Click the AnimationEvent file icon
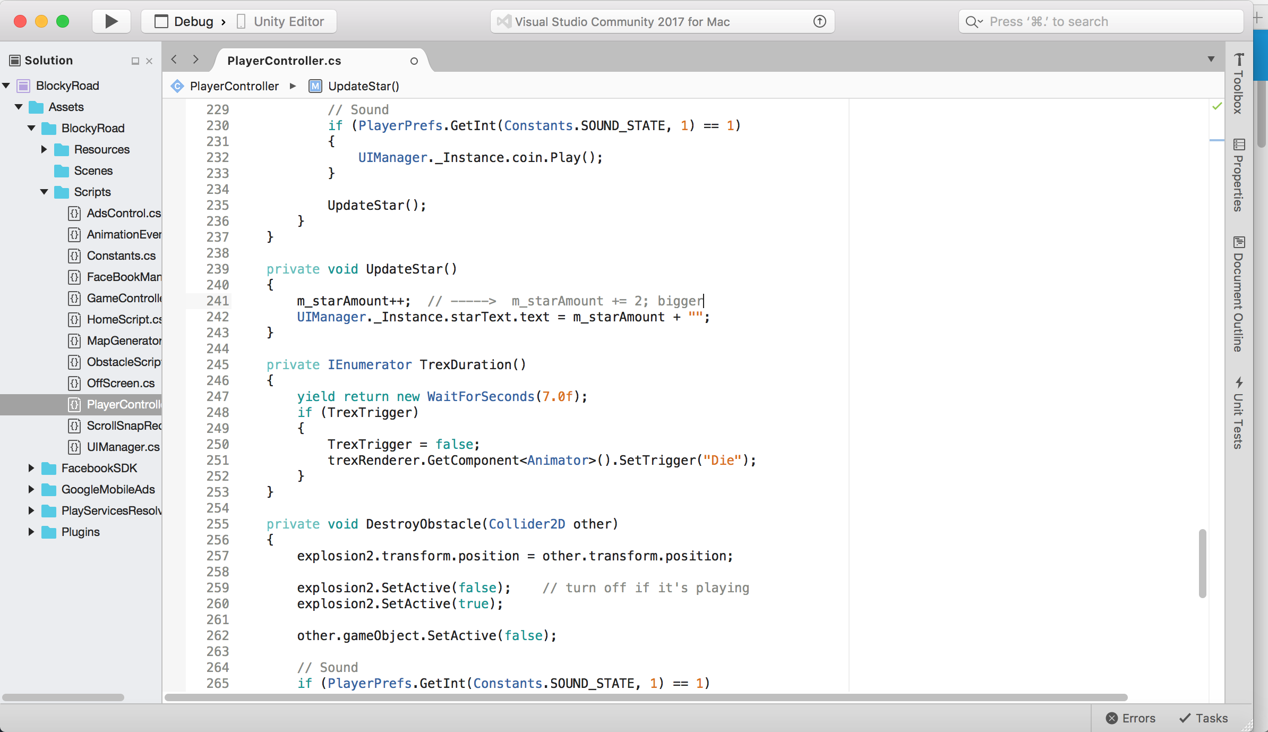Screen dimensions: 1268x732 [74, 234]
